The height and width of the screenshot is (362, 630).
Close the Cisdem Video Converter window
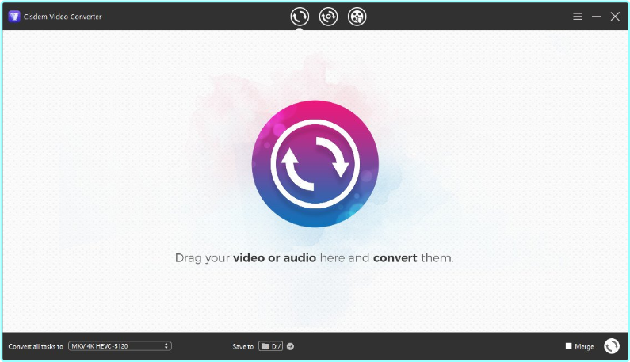coord(615,17)
